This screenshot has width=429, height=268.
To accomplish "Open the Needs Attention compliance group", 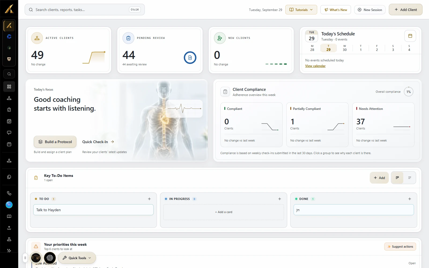I will click(383, 125).
